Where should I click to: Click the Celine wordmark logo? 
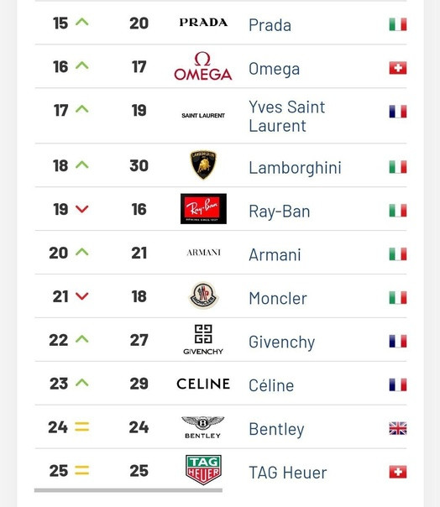pyautogui.click(x=203, y=384)
